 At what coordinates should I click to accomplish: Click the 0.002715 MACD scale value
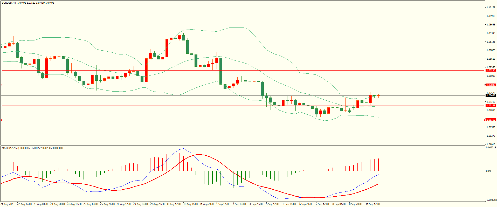[x=491, y=148]
